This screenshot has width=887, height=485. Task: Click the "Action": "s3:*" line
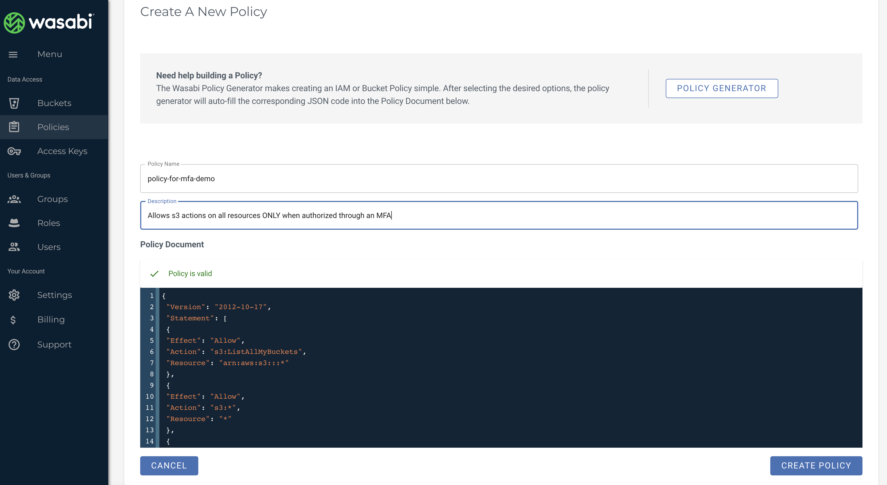point(203,408)
